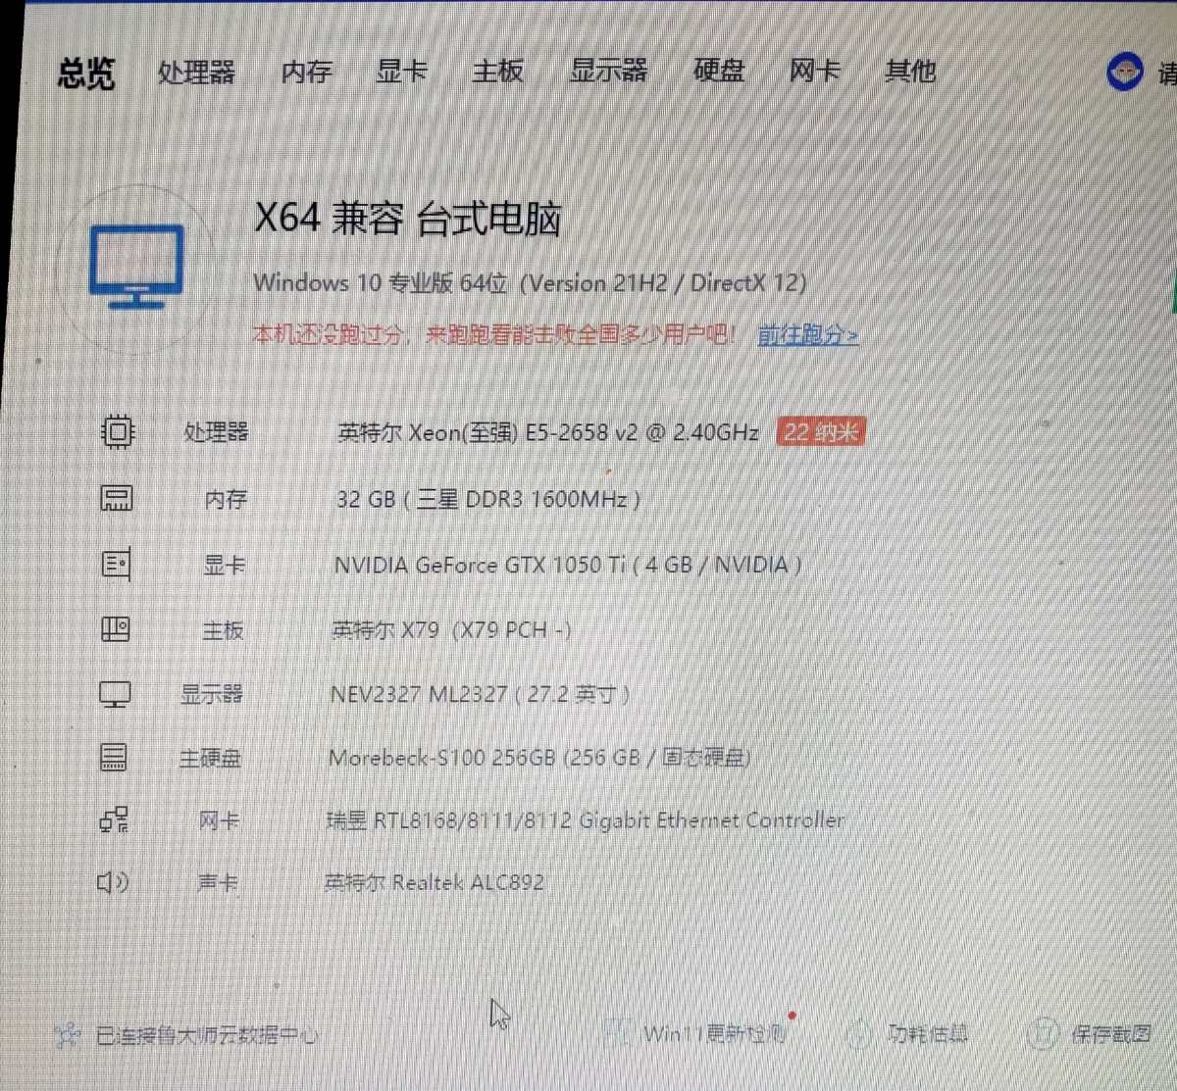Click the 英特尔 X79 motherboard value
This screenshot has height=1091, width=1177.
[x=451, y=629]
